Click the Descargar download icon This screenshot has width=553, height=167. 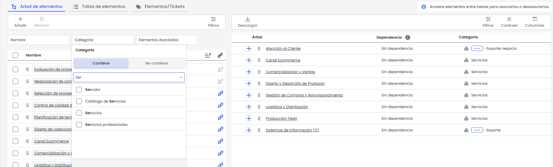247,19
